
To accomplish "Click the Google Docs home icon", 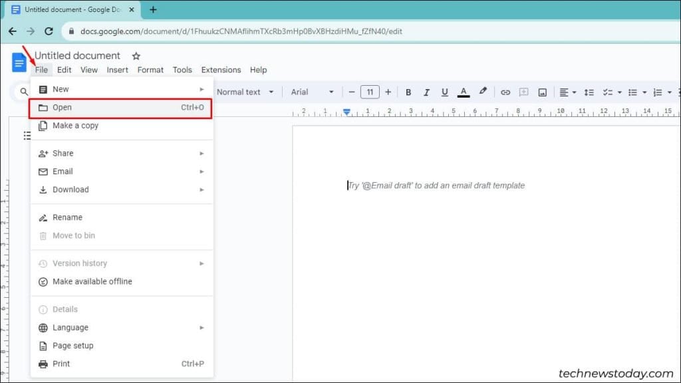I will point(19,63).
